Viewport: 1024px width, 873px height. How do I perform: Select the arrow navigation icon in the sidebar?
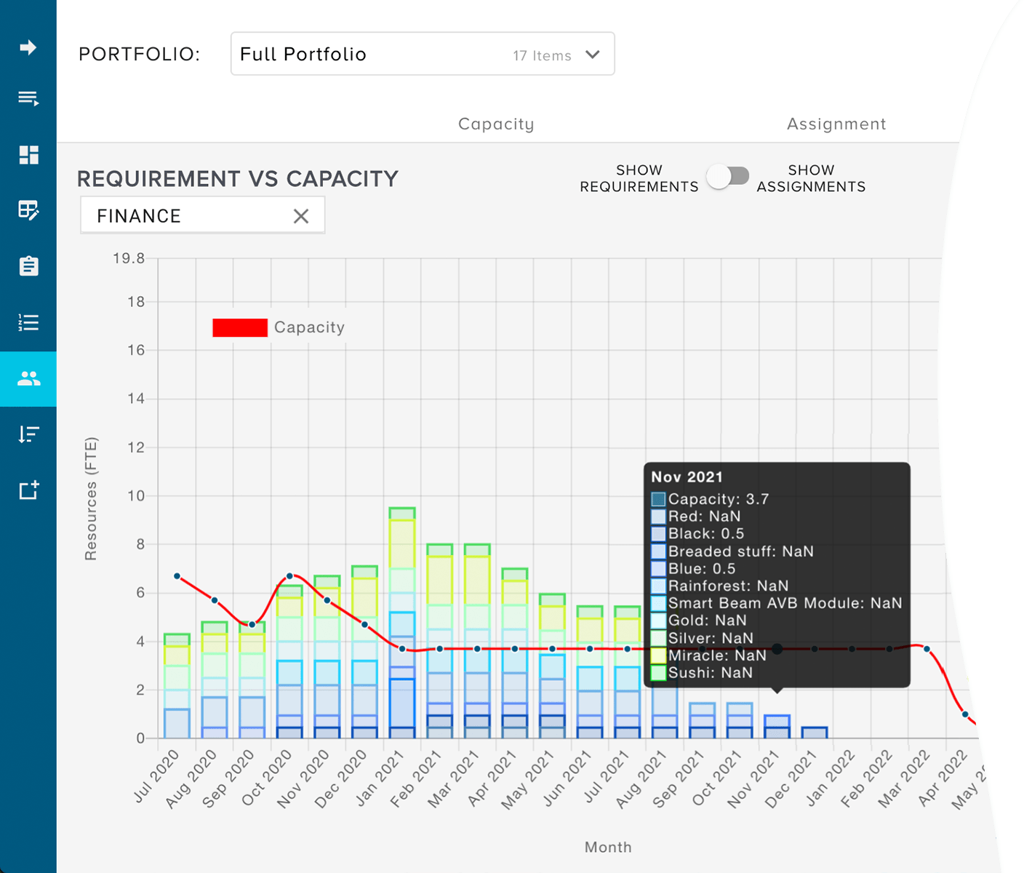(28, 47)
